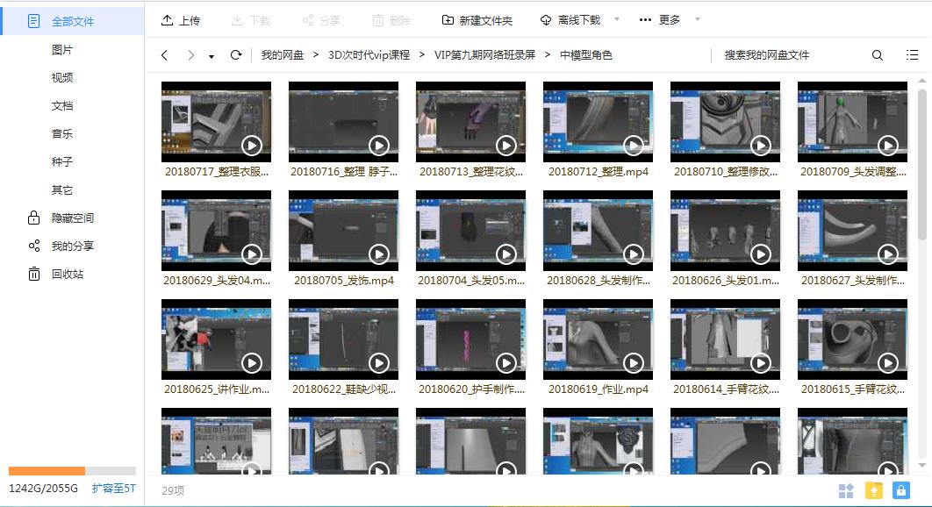Open 其它 category in sidebar
Image resolution: width=932 pixels, height=507 pixels.
(61, 190)
